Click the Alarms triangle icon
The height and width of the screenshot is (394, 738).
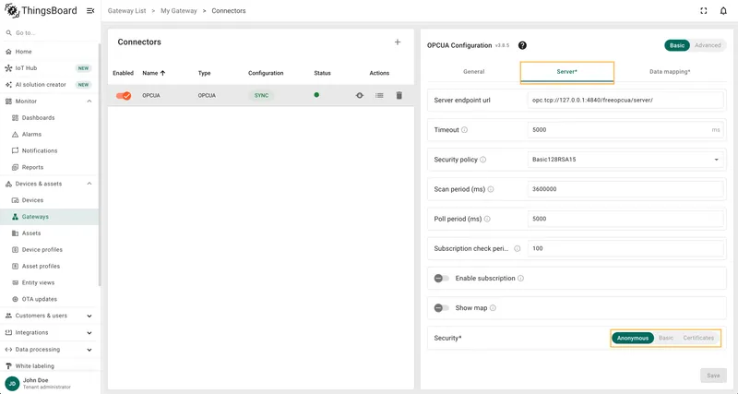pyautogui.click(x=15, y=134)
